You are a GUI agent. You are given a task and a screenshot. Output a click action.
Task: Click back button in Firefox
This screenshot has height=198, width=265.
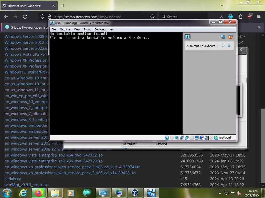(6, 16)
